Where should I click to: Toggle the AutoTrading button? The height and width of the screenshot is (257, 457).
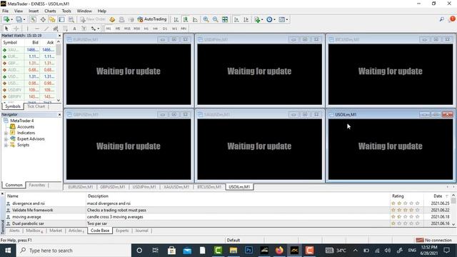click(152, 19)
